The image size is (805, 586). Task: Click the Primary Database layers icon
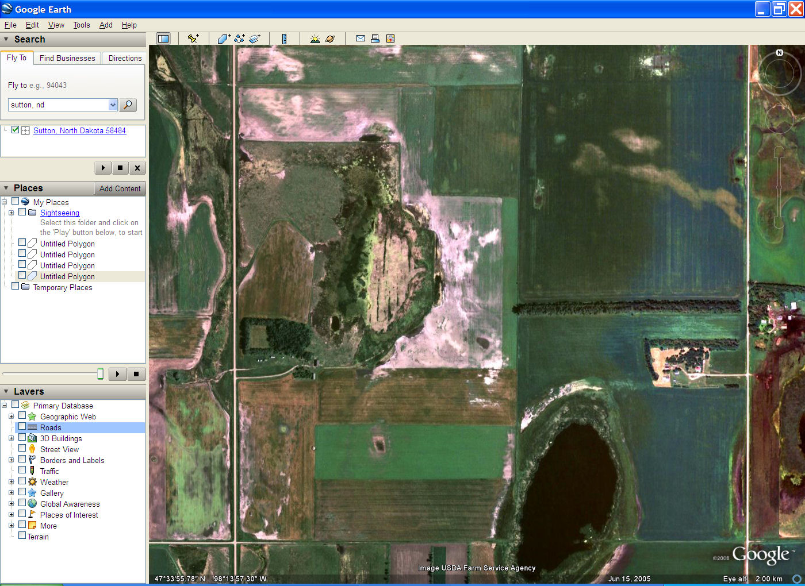tap(25, 406)
